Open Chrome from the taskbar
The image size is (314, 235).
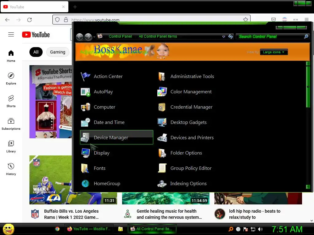(x=57, y=229)
